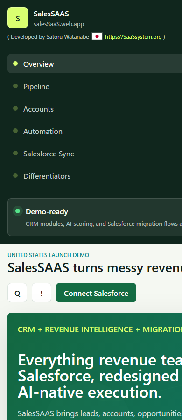Select Salesforce Sync in sidebar

[95, 154]
